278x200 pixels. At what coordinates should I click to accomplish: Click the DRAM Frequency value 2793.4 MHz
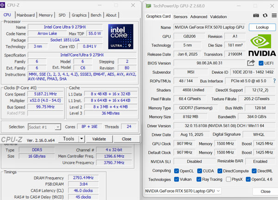click(x=83, y=178)
